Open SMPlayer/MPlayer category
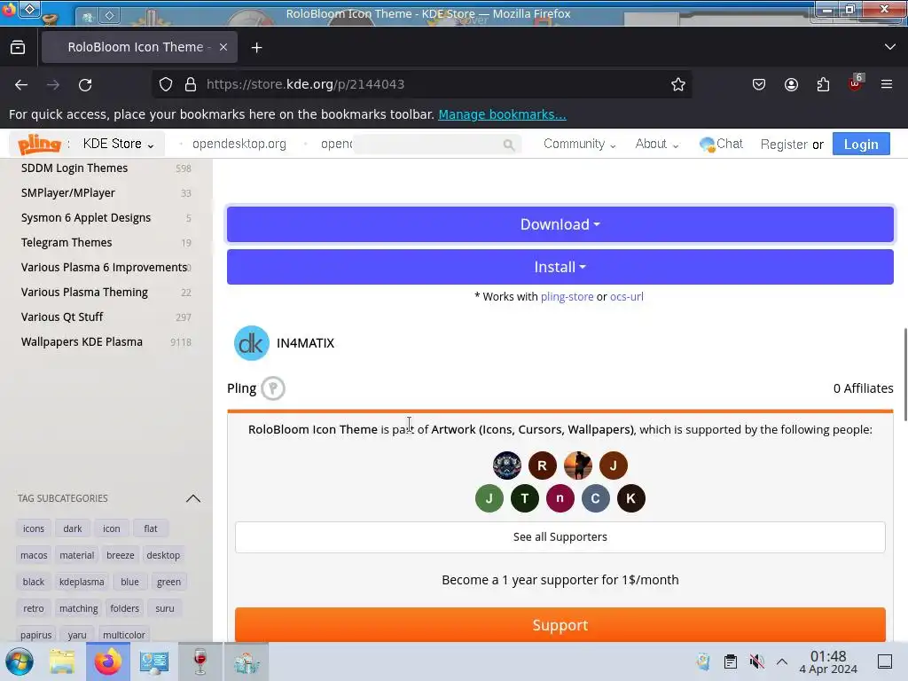This screenshot has height=681, width=908. tap(67, 192)
